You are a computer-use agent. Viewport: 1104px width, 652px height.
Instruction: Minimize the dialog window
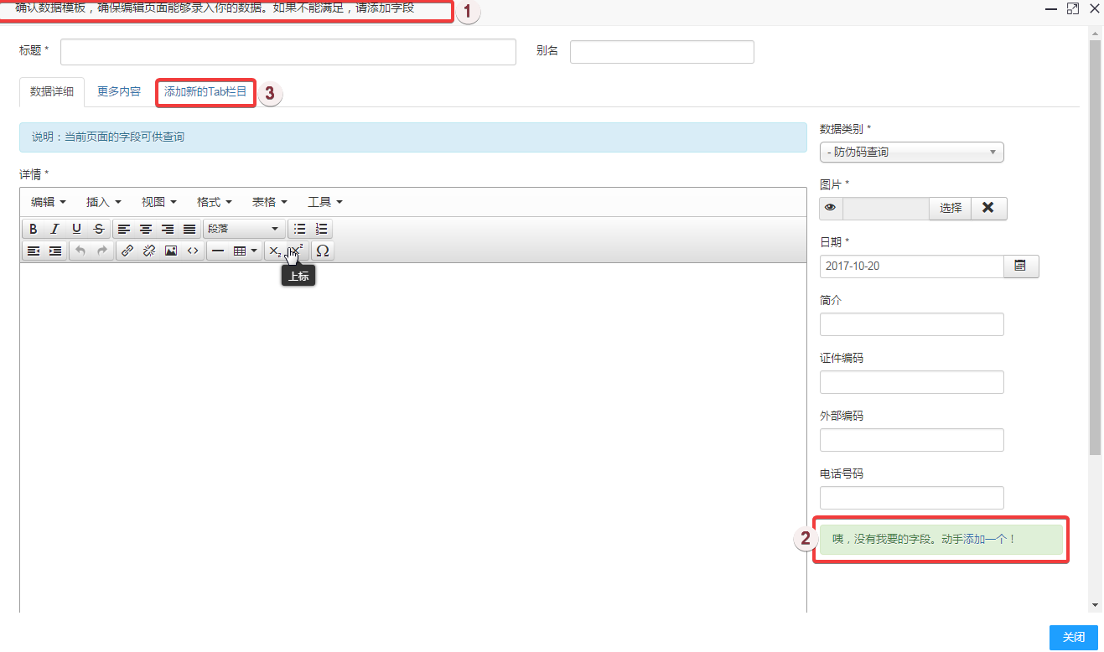click(x=1050, y=8)
